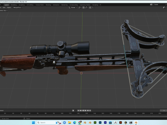Add a new workspace with plus button
This screenshot has width=167, height=125.
100,5
